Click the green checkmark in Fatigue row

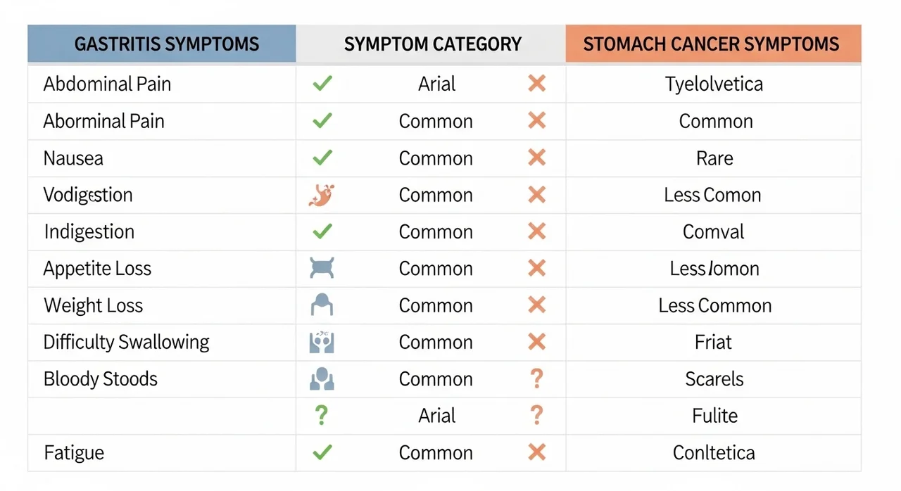pos(322,452)
